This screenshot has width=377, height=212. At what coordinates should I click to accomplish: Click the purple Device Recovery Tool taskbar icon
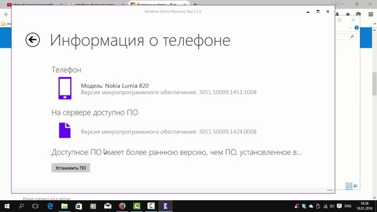pyautogui.click(x=166, y=206)
